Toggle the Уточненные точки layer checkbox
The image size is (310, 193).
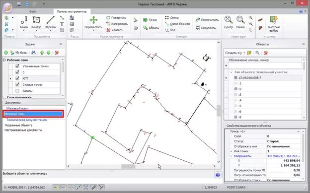coord(17,66)
